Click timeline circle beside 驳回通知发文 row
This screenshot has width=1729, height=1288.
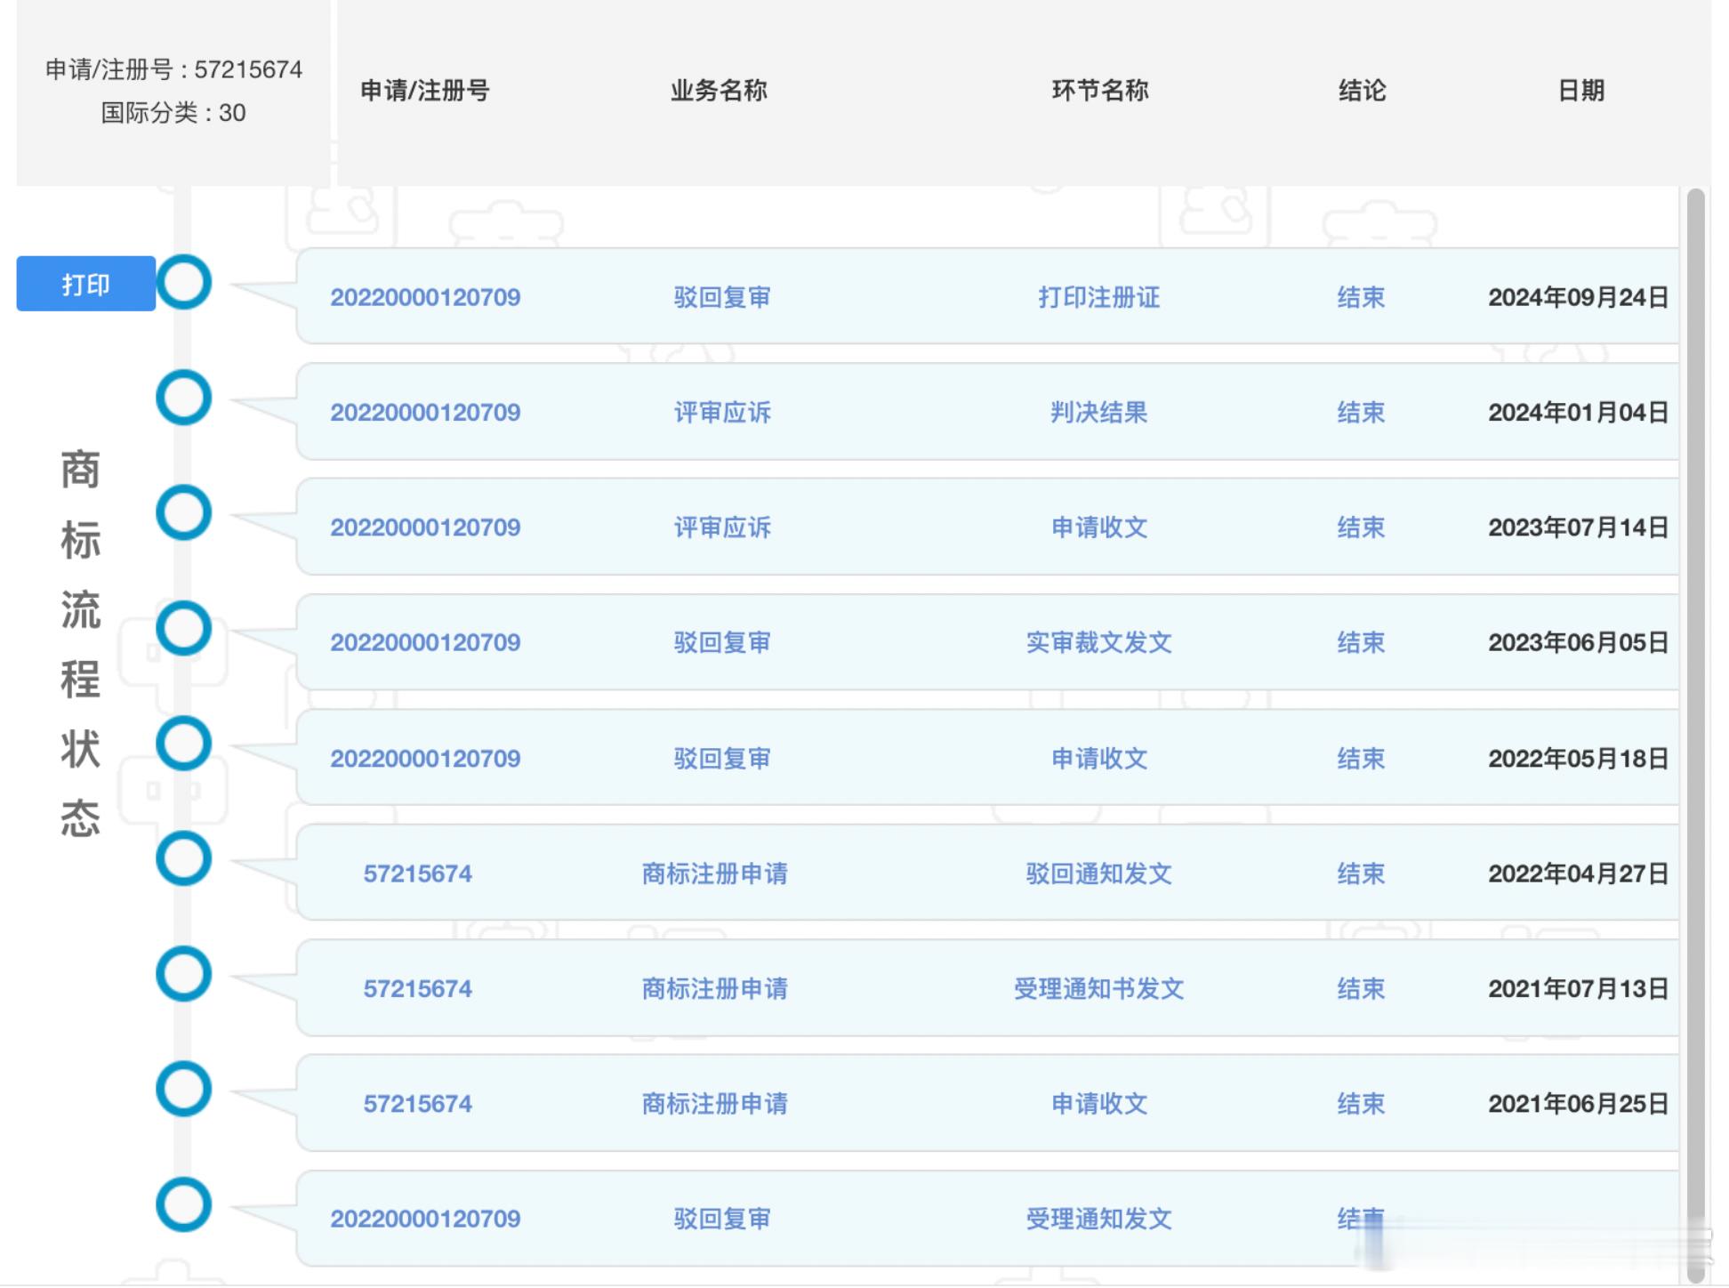pos(184,858)
